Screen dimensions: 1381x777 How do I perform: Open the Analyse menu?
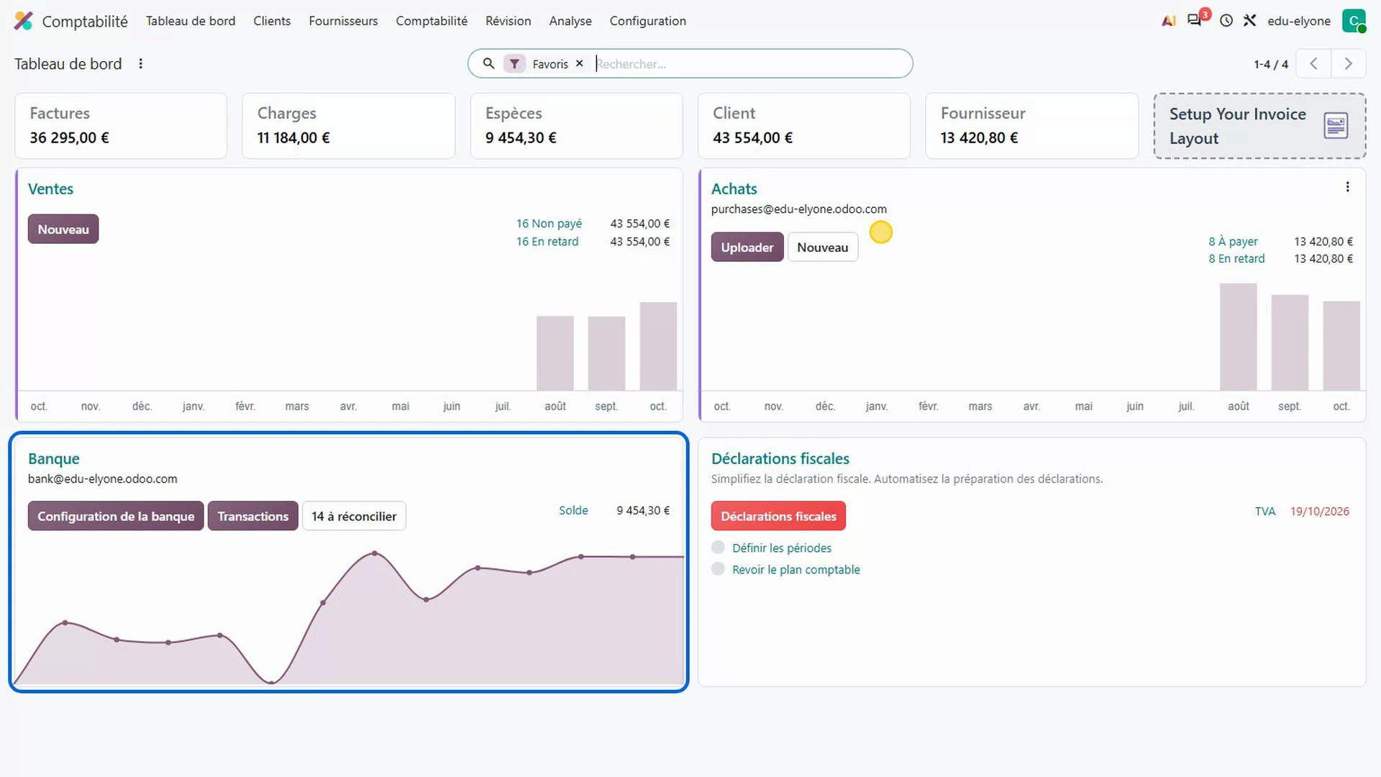(570, 21)
